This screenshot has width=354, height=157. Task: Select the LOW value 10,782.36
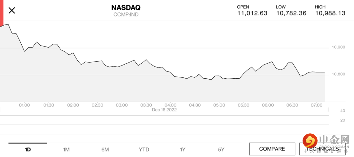click(291, 13)
